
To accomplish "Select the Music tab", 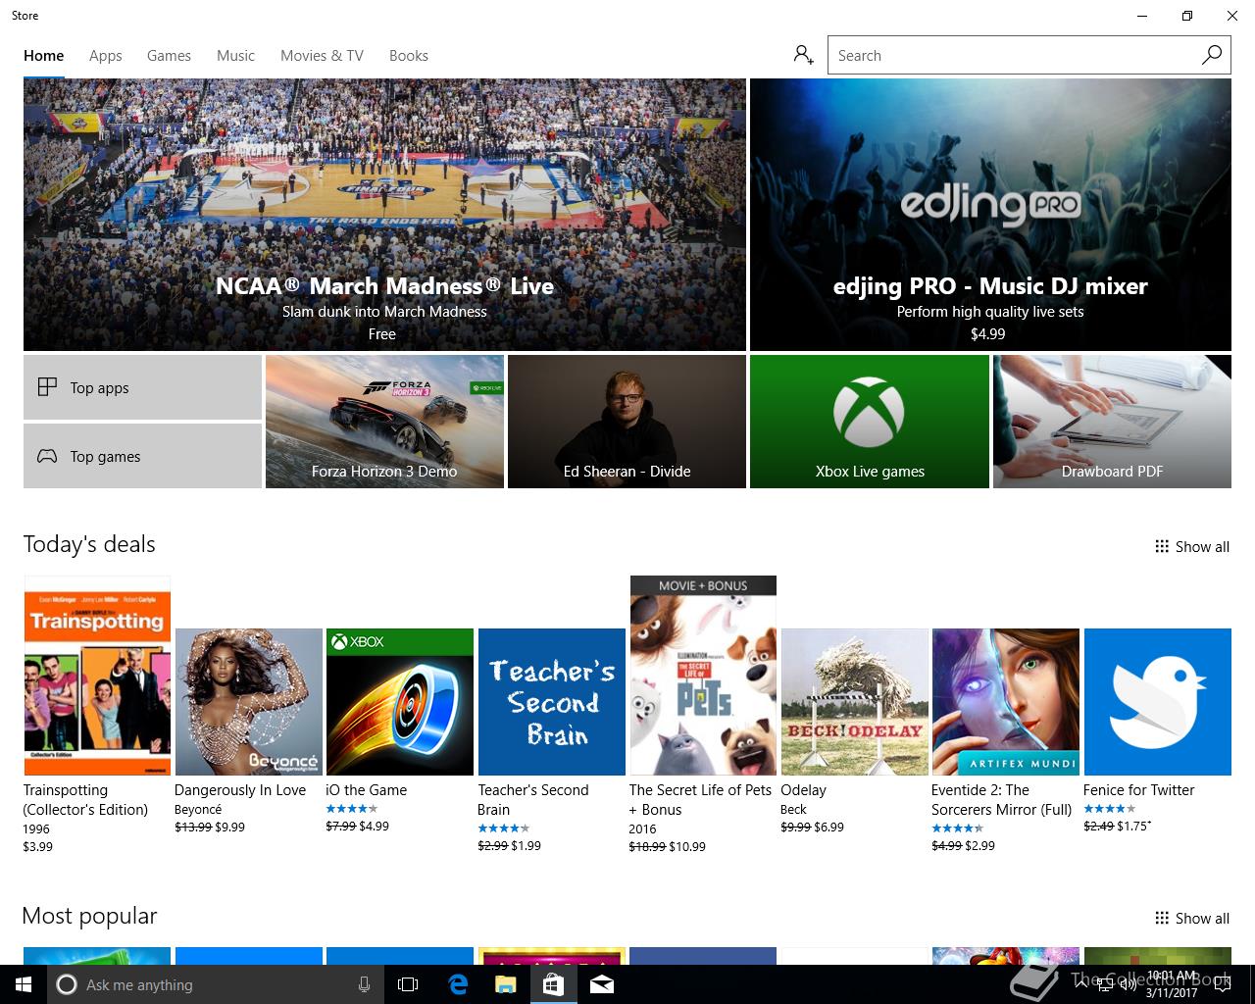I will 235,55.
